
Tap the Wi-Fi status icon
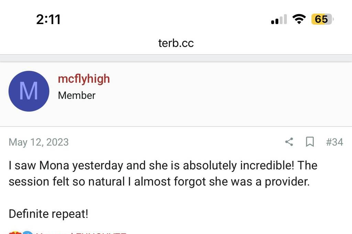299,19
